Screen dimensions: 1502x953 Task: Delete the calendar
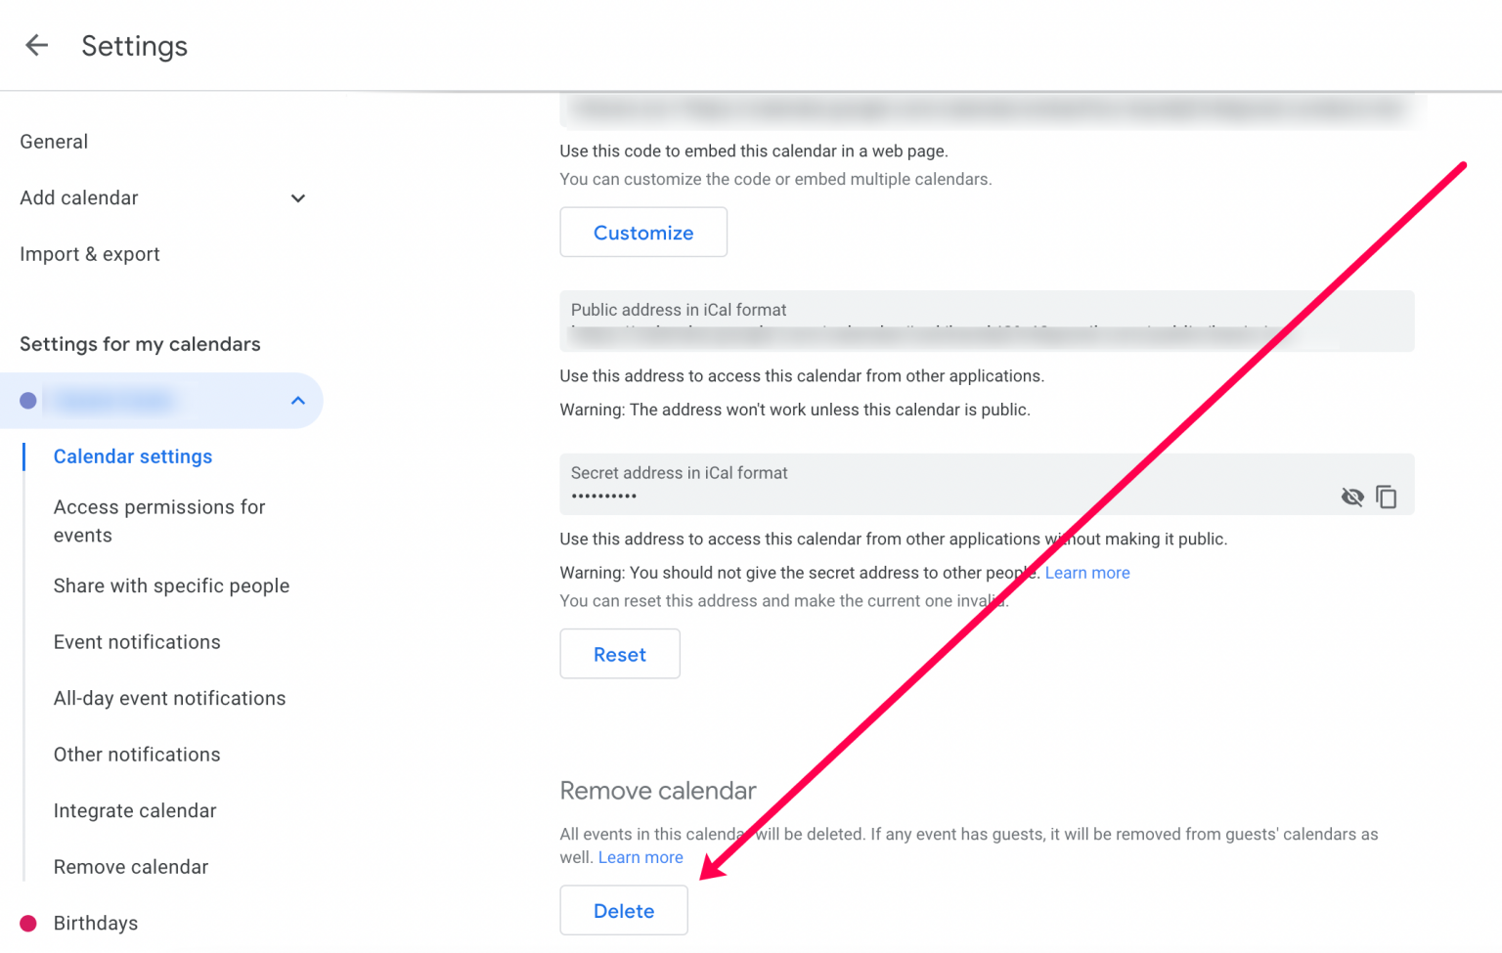623,910
